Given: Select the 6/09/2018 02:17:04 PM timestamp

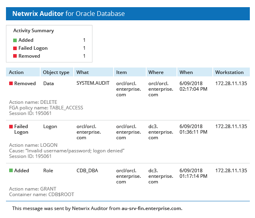Looking at the screenshot, I should 193,86.
